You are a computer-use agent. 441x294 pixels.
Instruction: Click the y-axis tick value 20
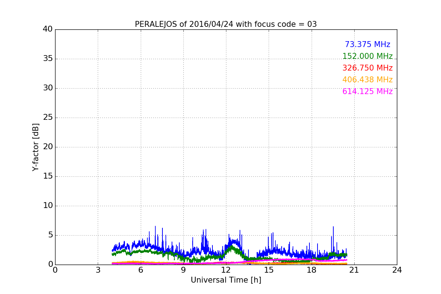48,147
